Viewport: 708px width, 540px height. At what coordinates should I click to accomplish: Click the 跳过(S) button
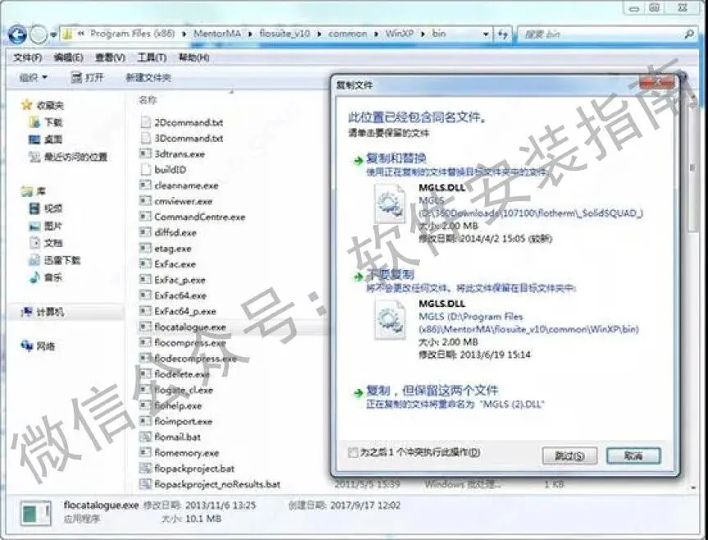coord(569,455)
